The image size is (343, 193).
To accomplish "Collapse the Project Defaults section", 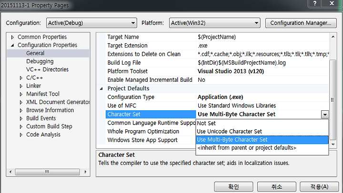I will point(101,88).
